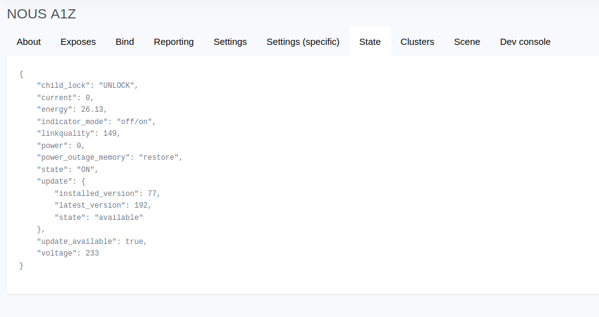Click the NOUS A1Z device heading
Viewport: 599px width, 317px height.
pos(41,14)
